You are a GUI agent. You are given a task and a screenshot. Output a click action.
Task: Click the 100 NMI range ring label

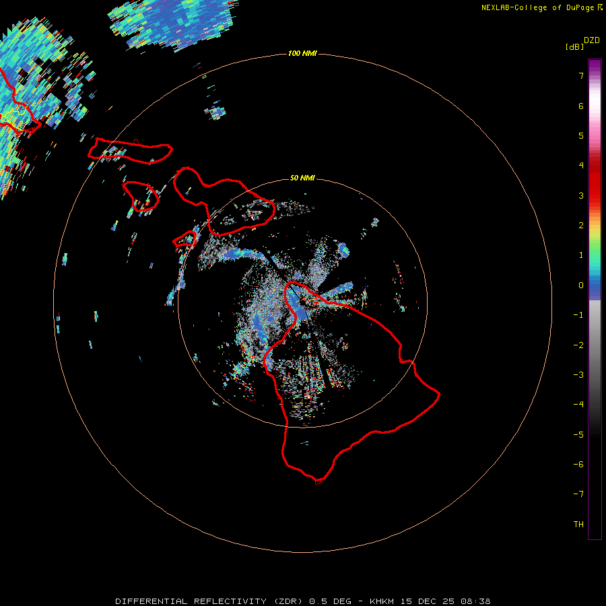[x=302, y=53]
